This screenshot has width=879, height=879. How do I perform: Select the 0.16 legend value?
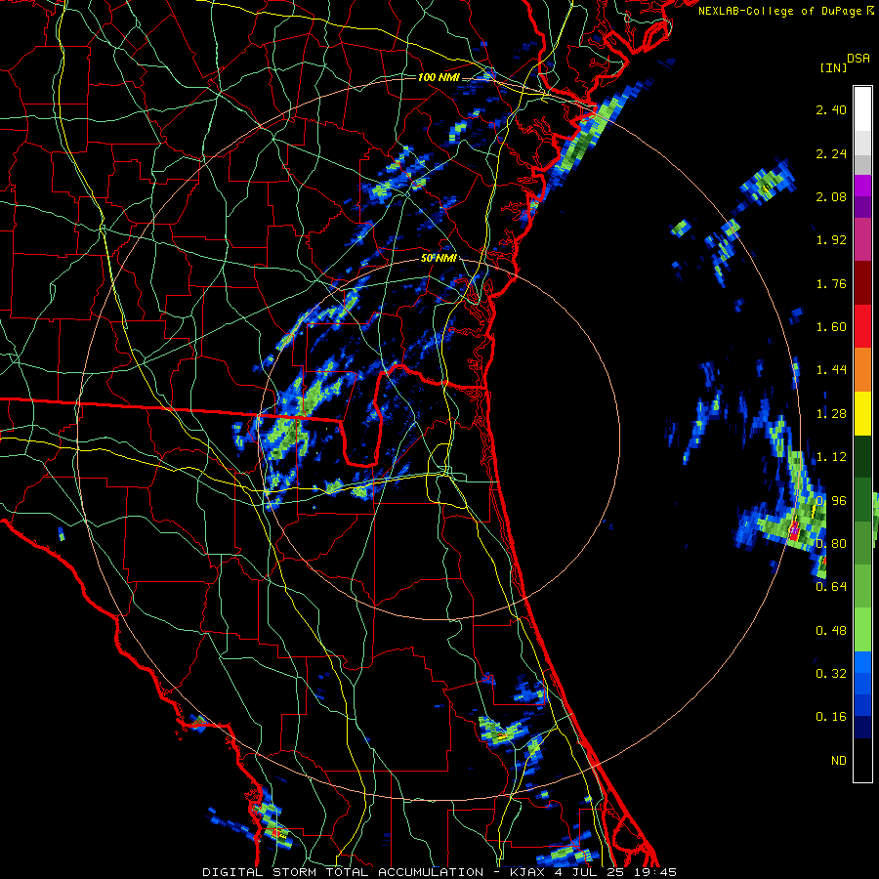click(x=831, y=717)
